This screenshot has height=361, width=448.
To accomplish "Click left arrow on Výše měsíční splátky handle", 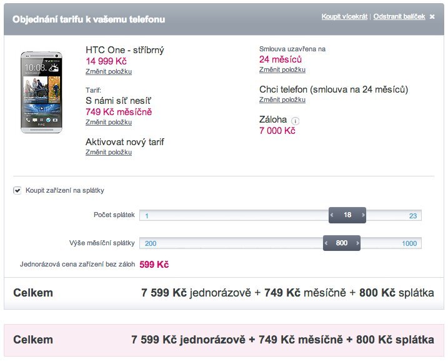I will coord(326,243).
